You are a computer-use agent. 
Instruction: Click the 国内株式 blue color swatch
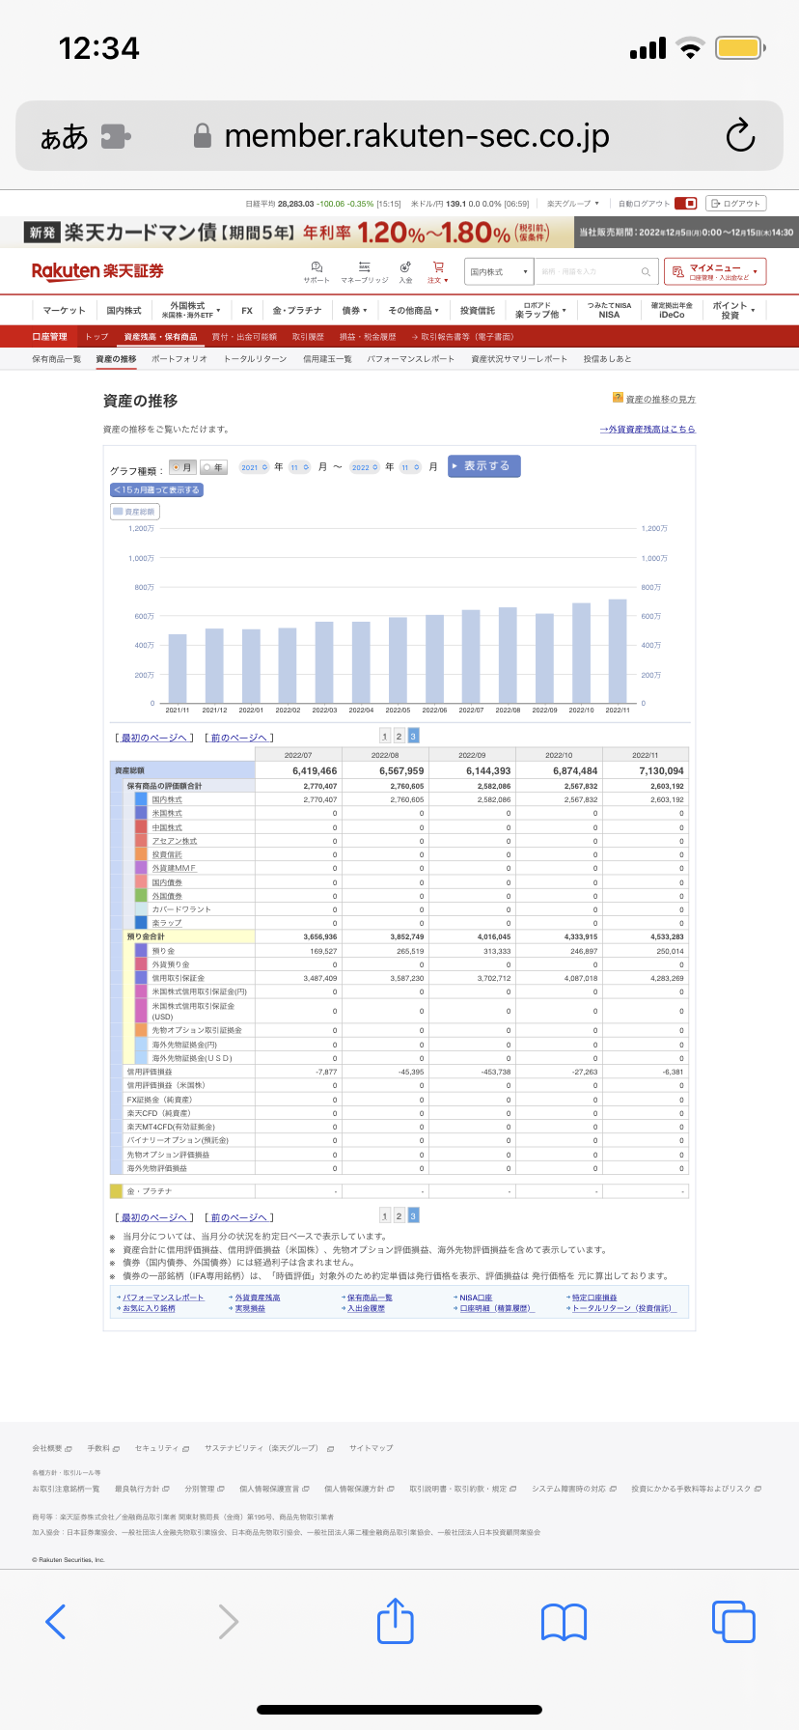pyautogui.click(x=141, y=799)
